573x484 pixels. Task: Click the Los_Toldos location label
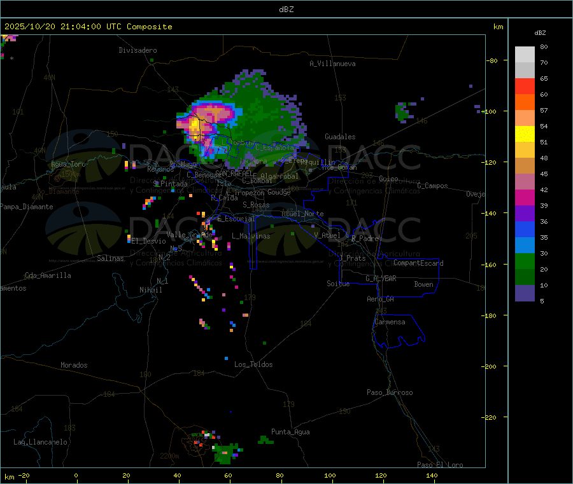point(253,364)
